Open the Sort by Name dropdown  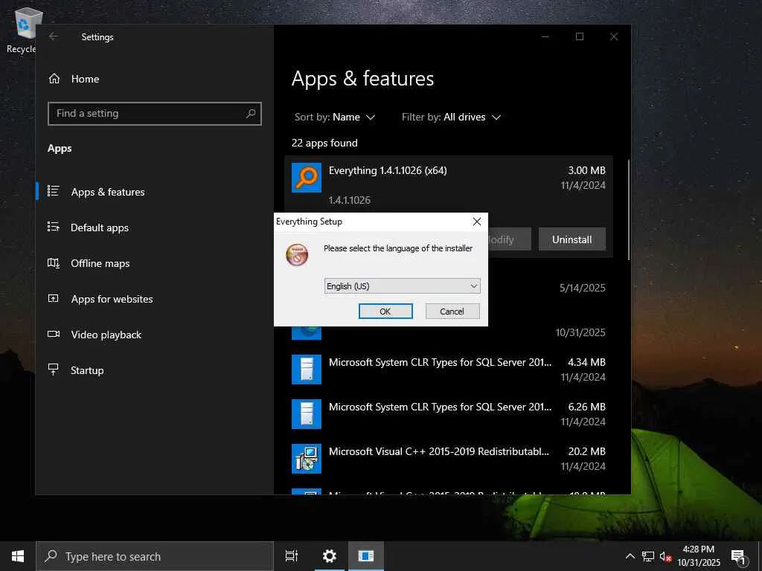pos(335,117)
